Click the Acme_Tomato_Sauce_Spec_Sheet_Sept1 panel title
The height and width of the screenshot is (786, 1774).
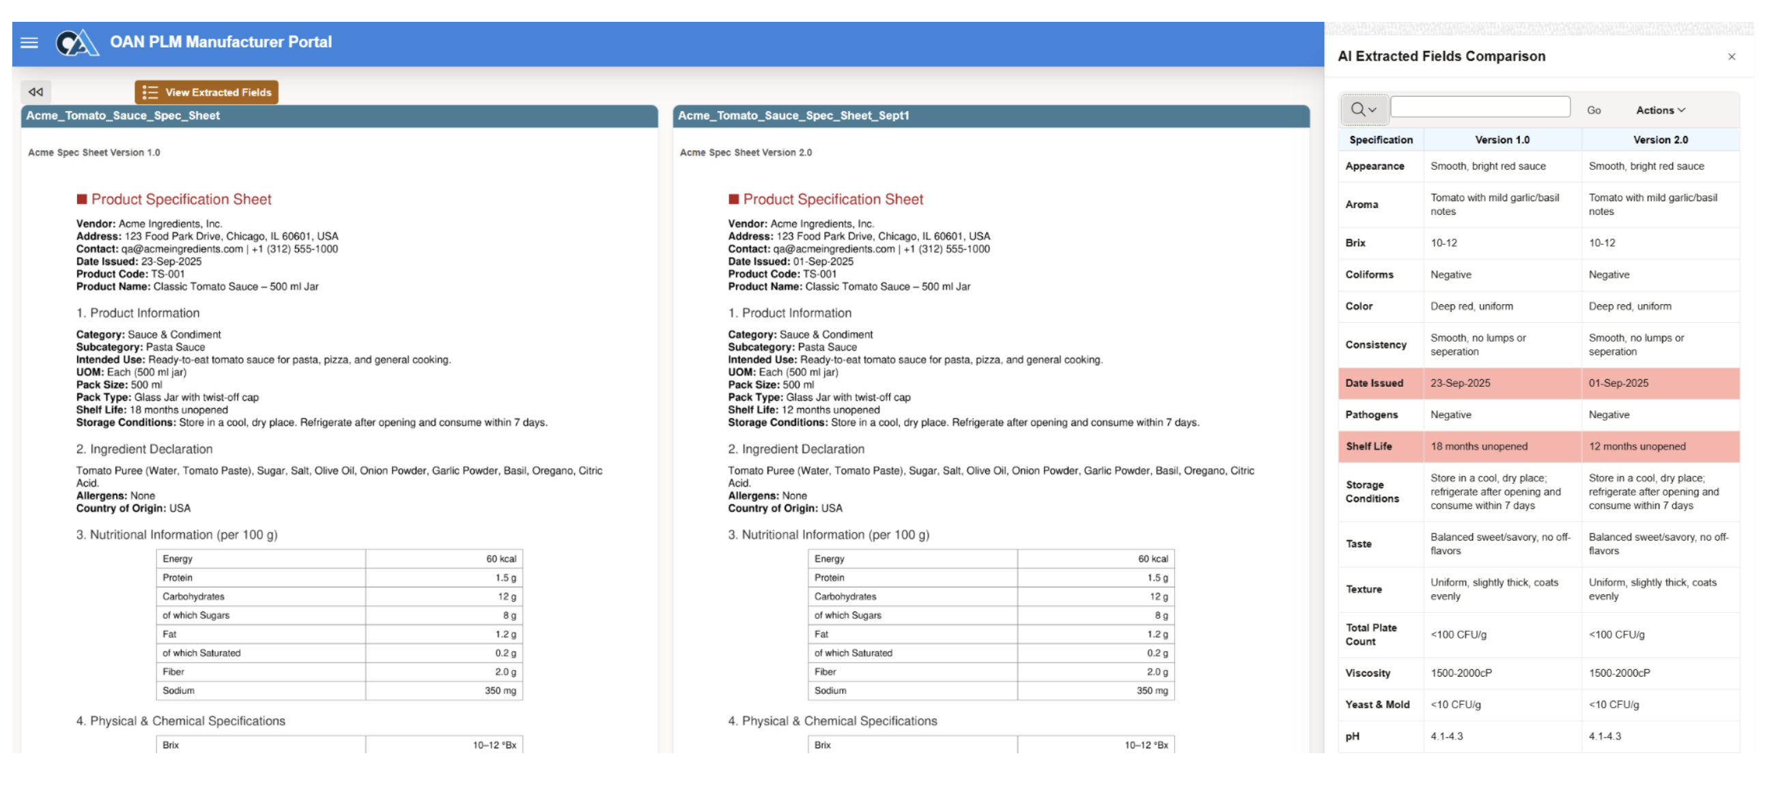pyautogui.click(x=793, y=115)
